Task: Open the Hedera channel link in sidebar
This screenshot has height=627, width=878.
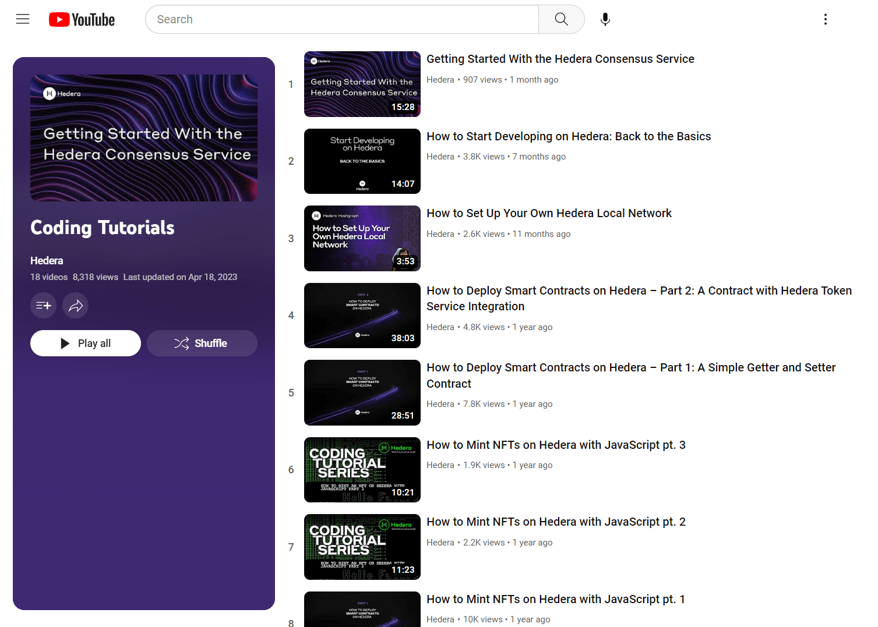Action: coord(47,261)
